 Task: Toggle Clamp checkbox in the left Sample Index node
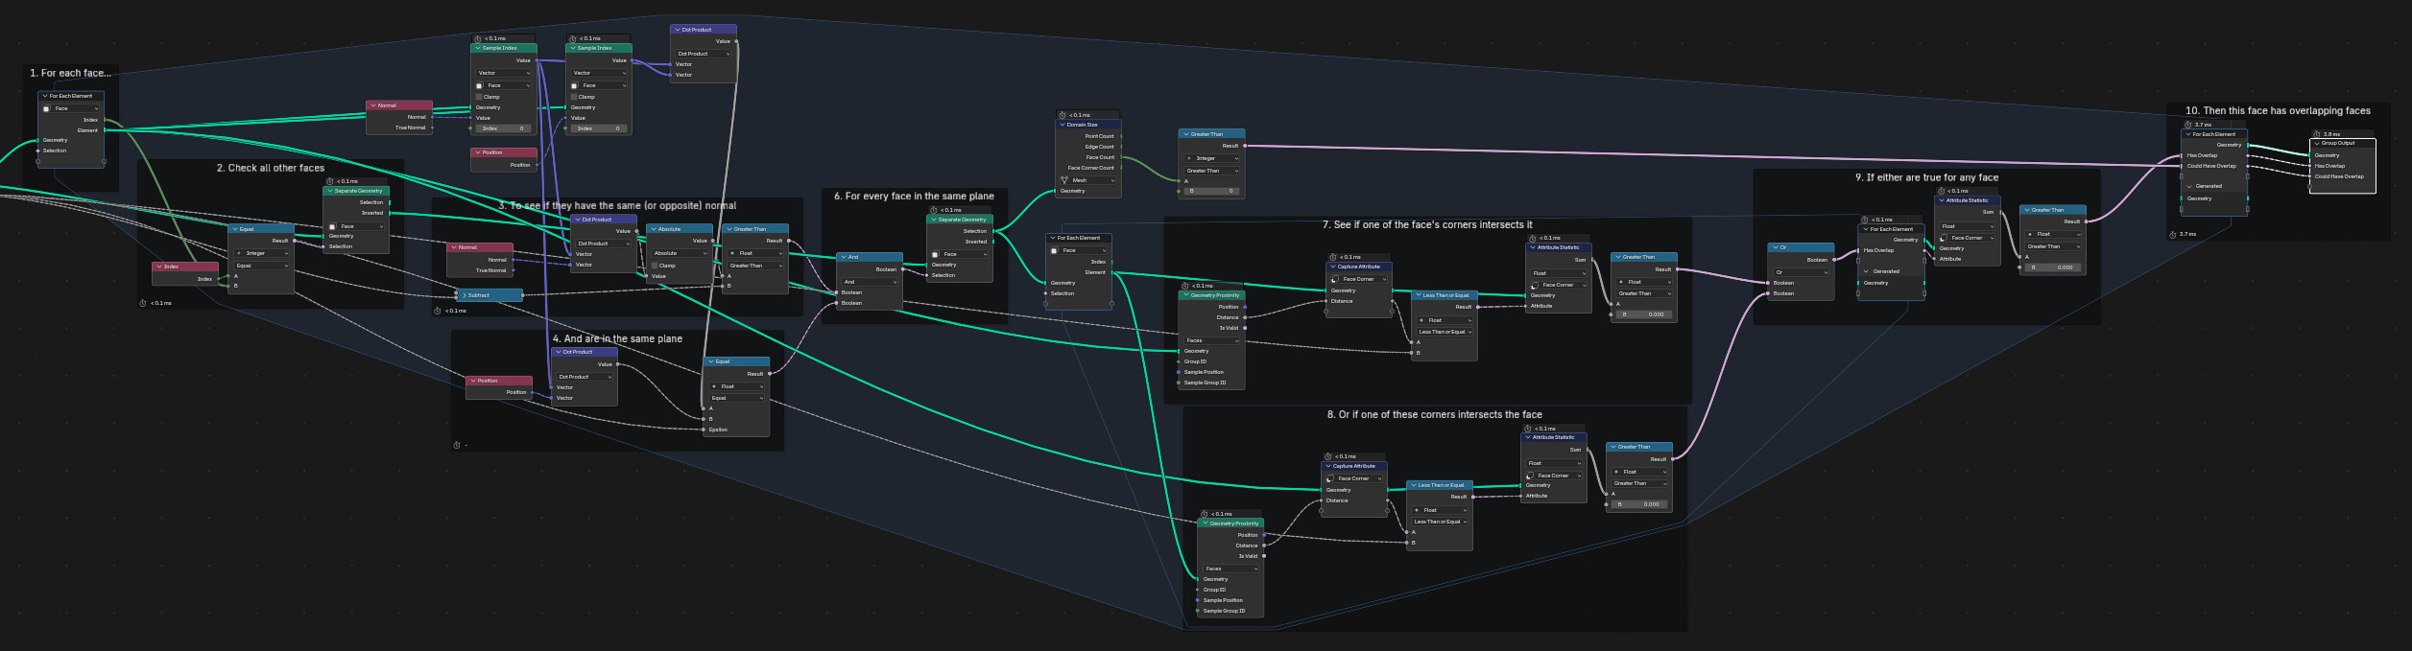tap(479, 97)
